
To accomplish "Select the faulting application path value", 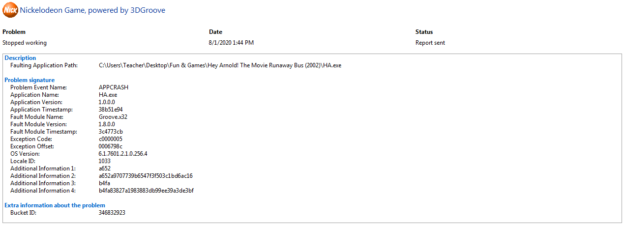I will tap(220, 65).
